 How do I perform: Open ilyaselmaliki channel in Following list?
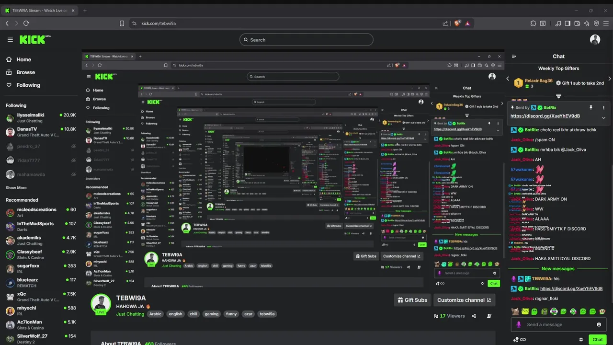tap(41, 118)
